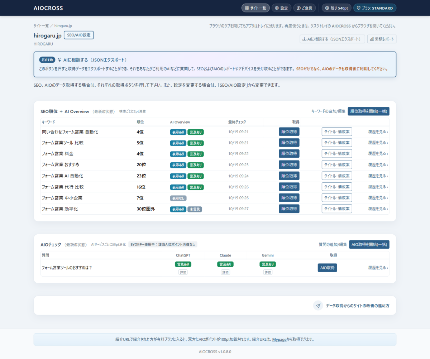430x359 pixels.
Task: Click 言及あり badge under Gemini
Action: point(268,264)
